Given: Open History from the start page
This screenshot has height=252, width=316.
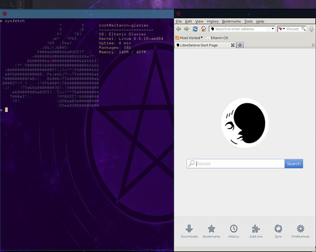Looking at the screenshot, I should 234,231.
